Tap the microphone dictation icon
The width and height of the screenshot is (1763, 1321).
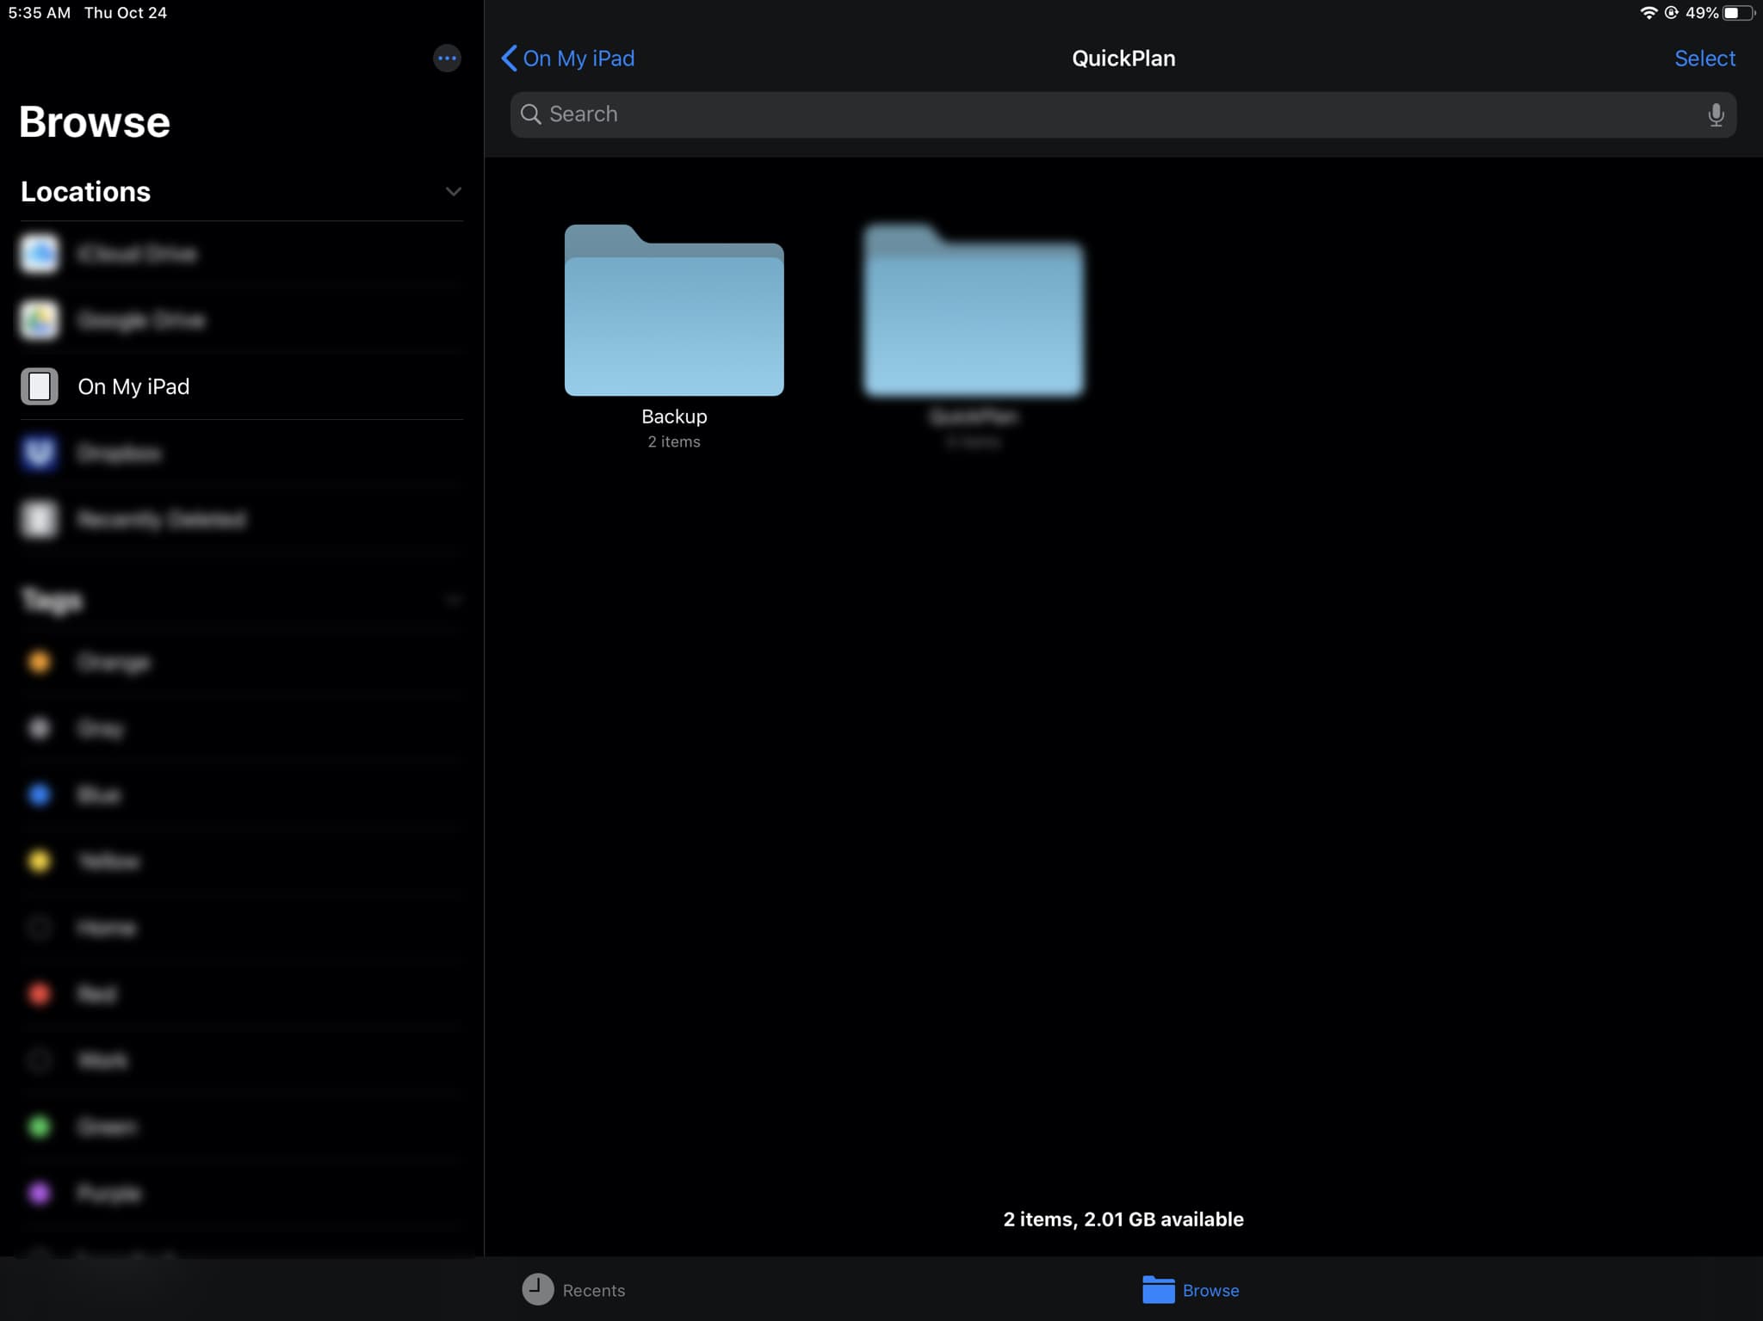pos(1715,114)
